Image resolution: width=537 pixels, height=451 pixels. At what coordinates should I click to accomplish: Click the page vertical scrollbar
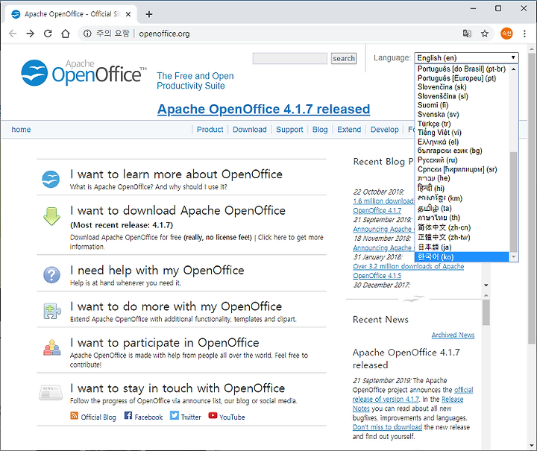click(x=531, y=198)
